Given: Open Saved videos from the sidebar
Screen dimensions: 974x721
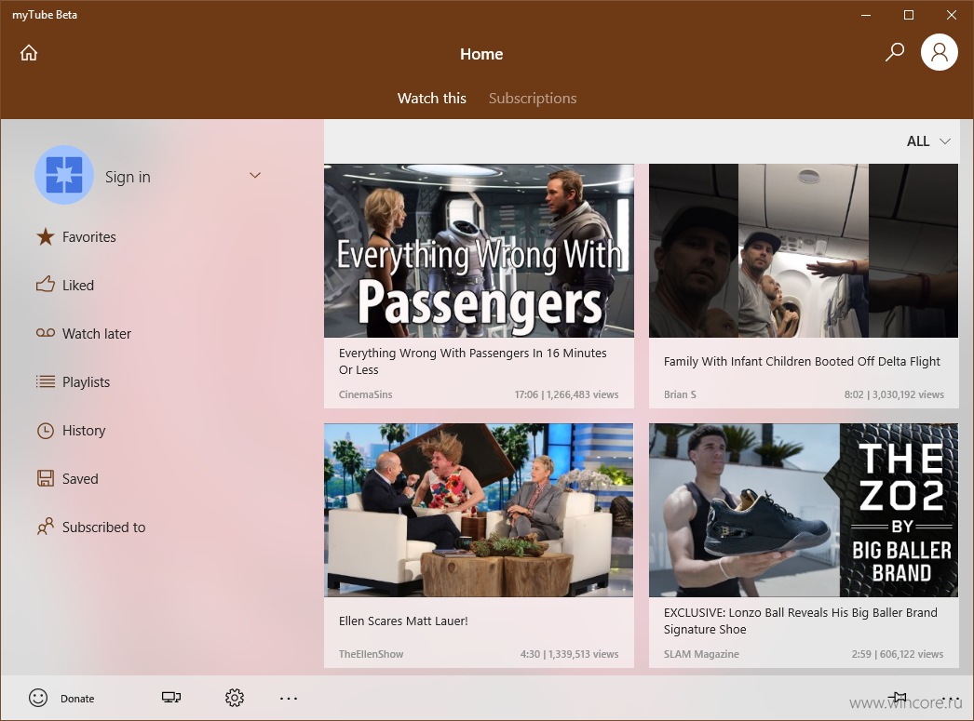Looking at the screenshot, I should click(x=80, y=478).
